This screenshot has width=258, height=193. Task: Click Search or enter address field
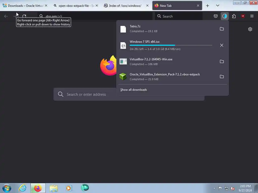(129, 94)
